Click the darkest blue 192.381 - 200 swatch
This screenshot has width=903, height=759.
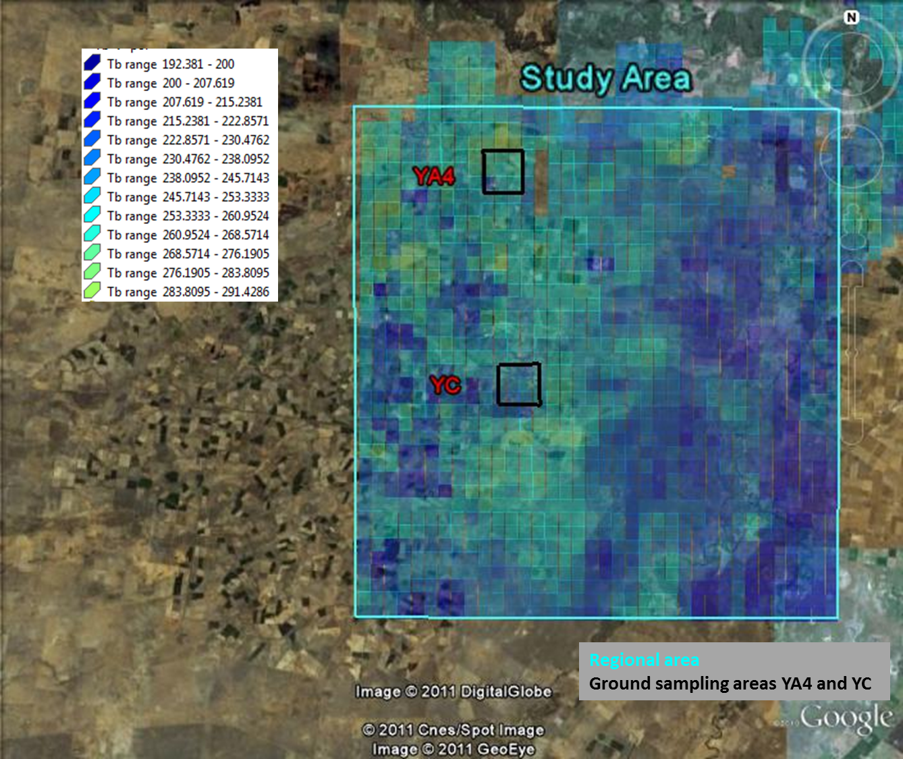[x=92, y=63]
